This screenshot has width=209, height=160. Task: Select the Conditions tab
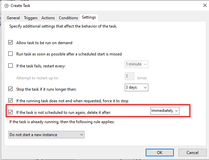(68, 18)
